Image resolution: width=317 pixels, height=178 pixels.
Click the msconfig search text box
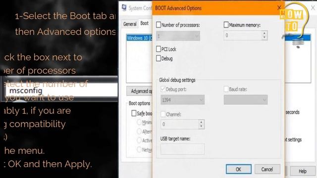click(61, 90)
